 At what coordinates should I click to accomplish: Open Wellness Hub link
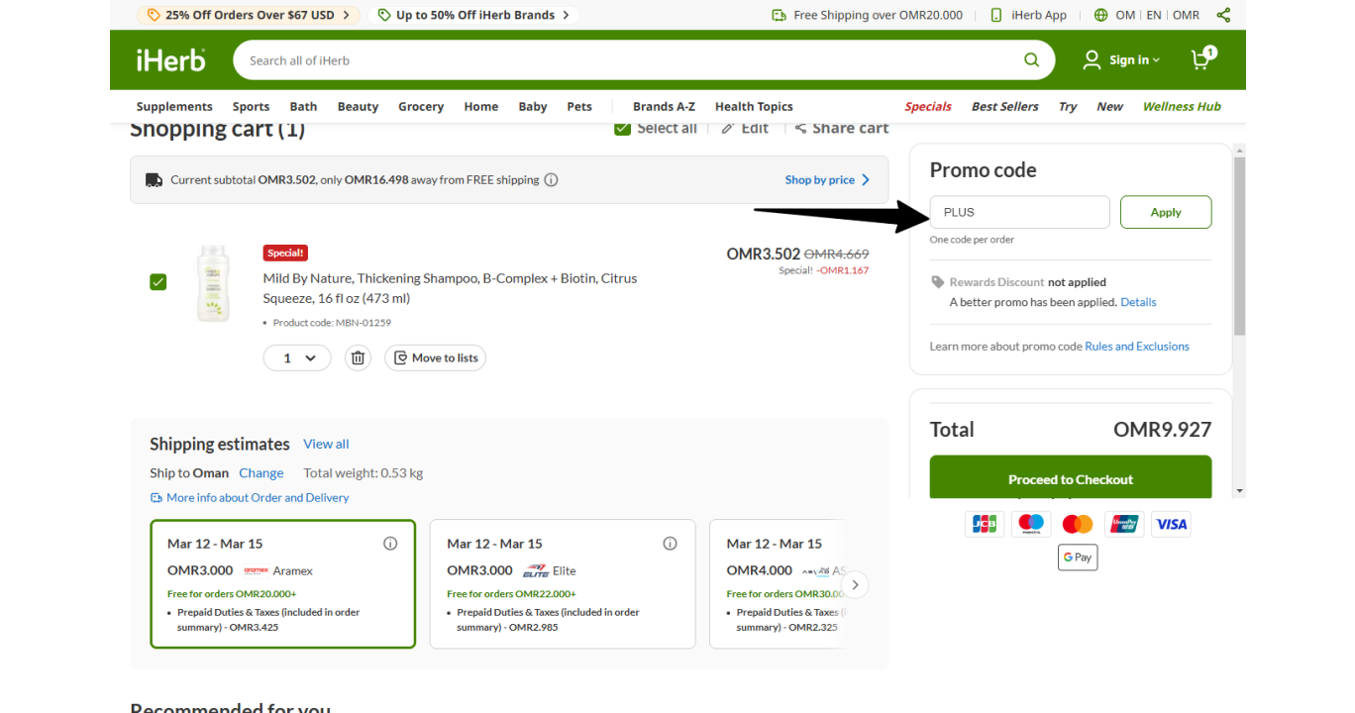1182,107
